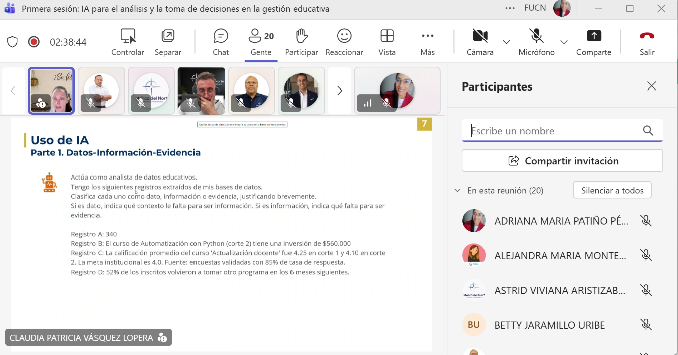Expand camera options dropdown arrow
The image size is (678, 355).
(507, 42)
